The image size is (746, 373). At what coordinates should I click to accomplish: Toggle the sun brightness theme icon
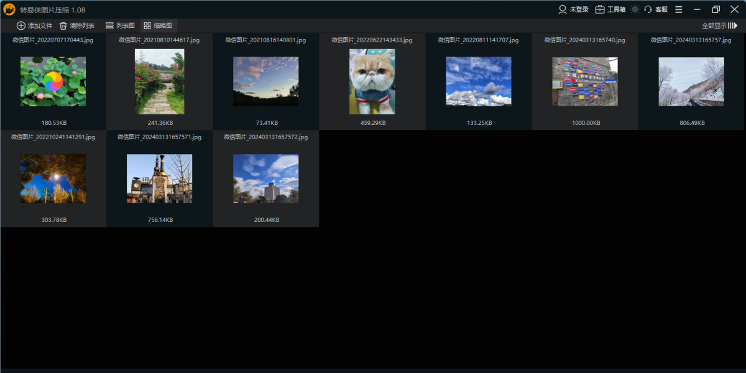tap(635, 9)
